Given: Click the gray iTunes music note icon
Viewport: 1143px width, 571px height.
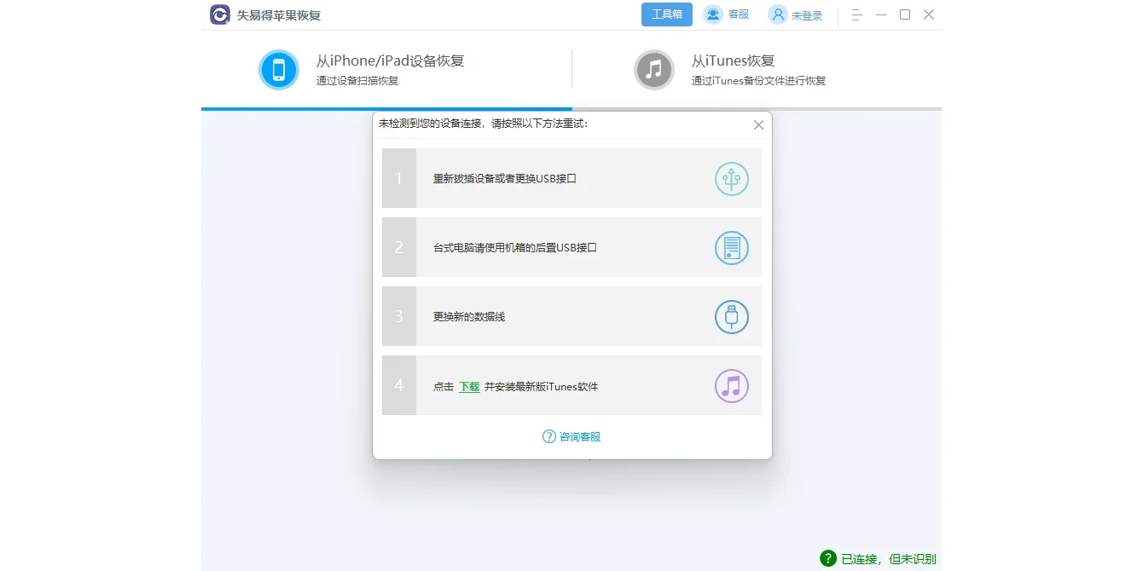Looking at the screenshot, I should (654, 70).
